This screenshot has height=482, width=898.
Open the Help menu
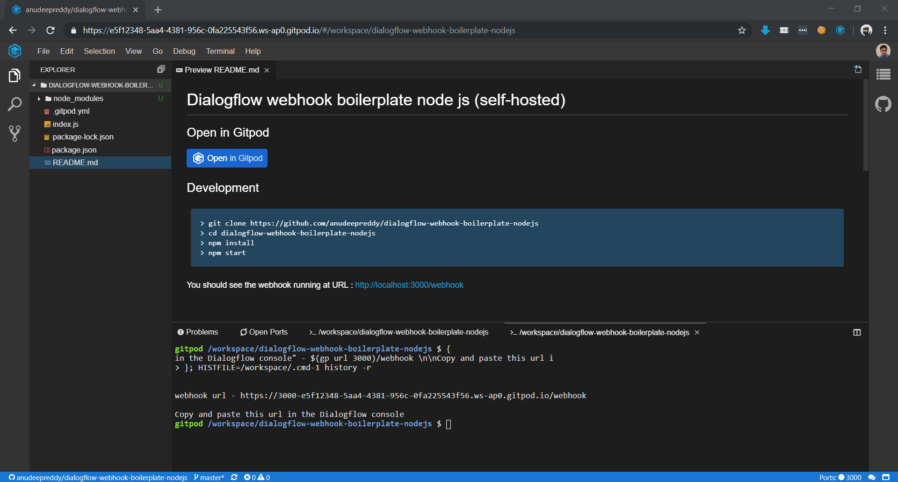(x=253, y=51)
